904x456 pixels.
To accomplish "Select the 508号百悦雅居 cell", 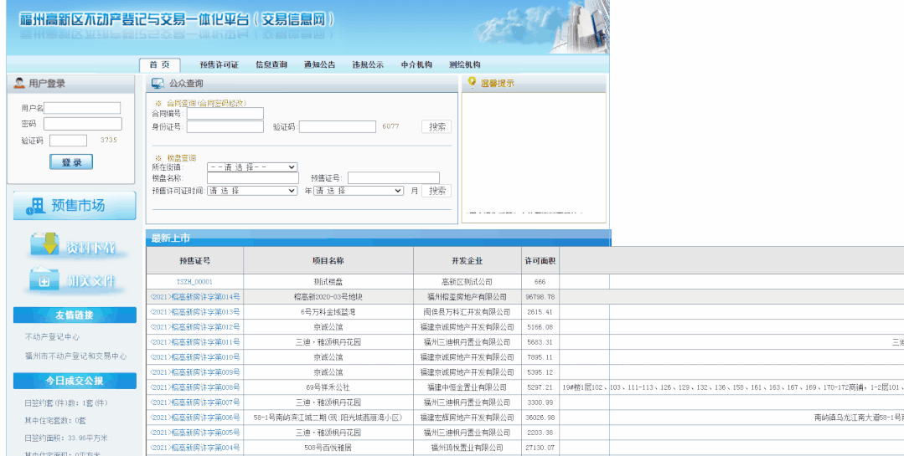I will click(x=328, y=448).
